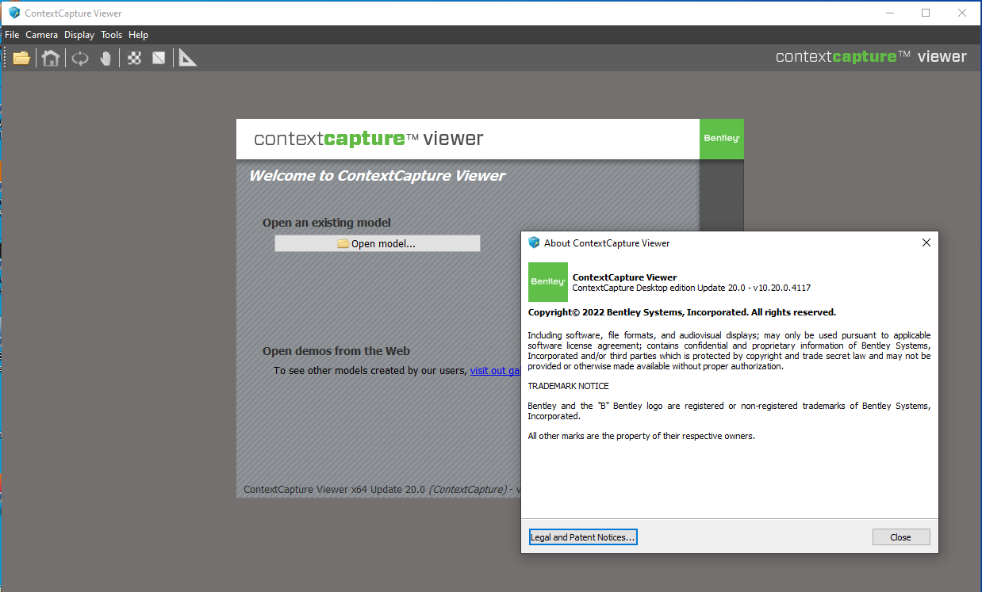The width and height of the screenshot is (982, 592).
Task: Select the pan hand tool
Action: click(x=105, y=58)
